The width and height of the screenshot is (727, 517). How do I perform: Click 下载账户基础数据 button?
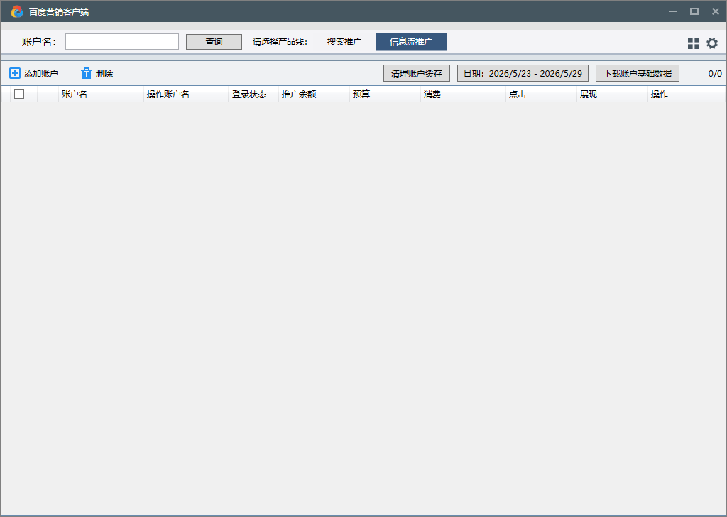637,73
